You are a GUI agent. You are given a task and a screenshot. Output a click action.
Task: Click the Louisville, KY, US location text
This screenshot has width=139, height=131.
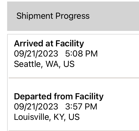[x=47, y=117]
